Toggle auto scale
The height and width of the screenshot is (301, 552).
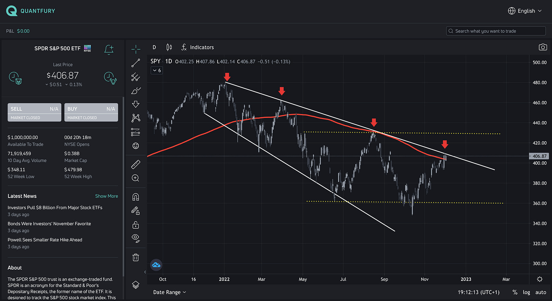tap(541, 292)
